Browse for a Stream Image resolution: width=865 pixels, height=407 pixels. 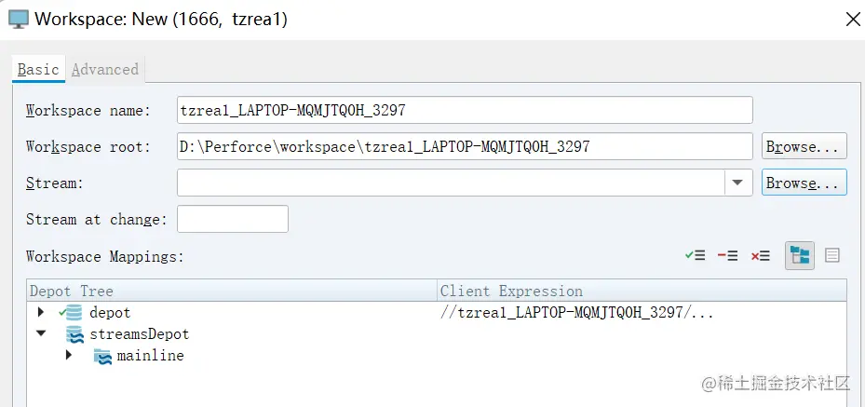[804, 183]
